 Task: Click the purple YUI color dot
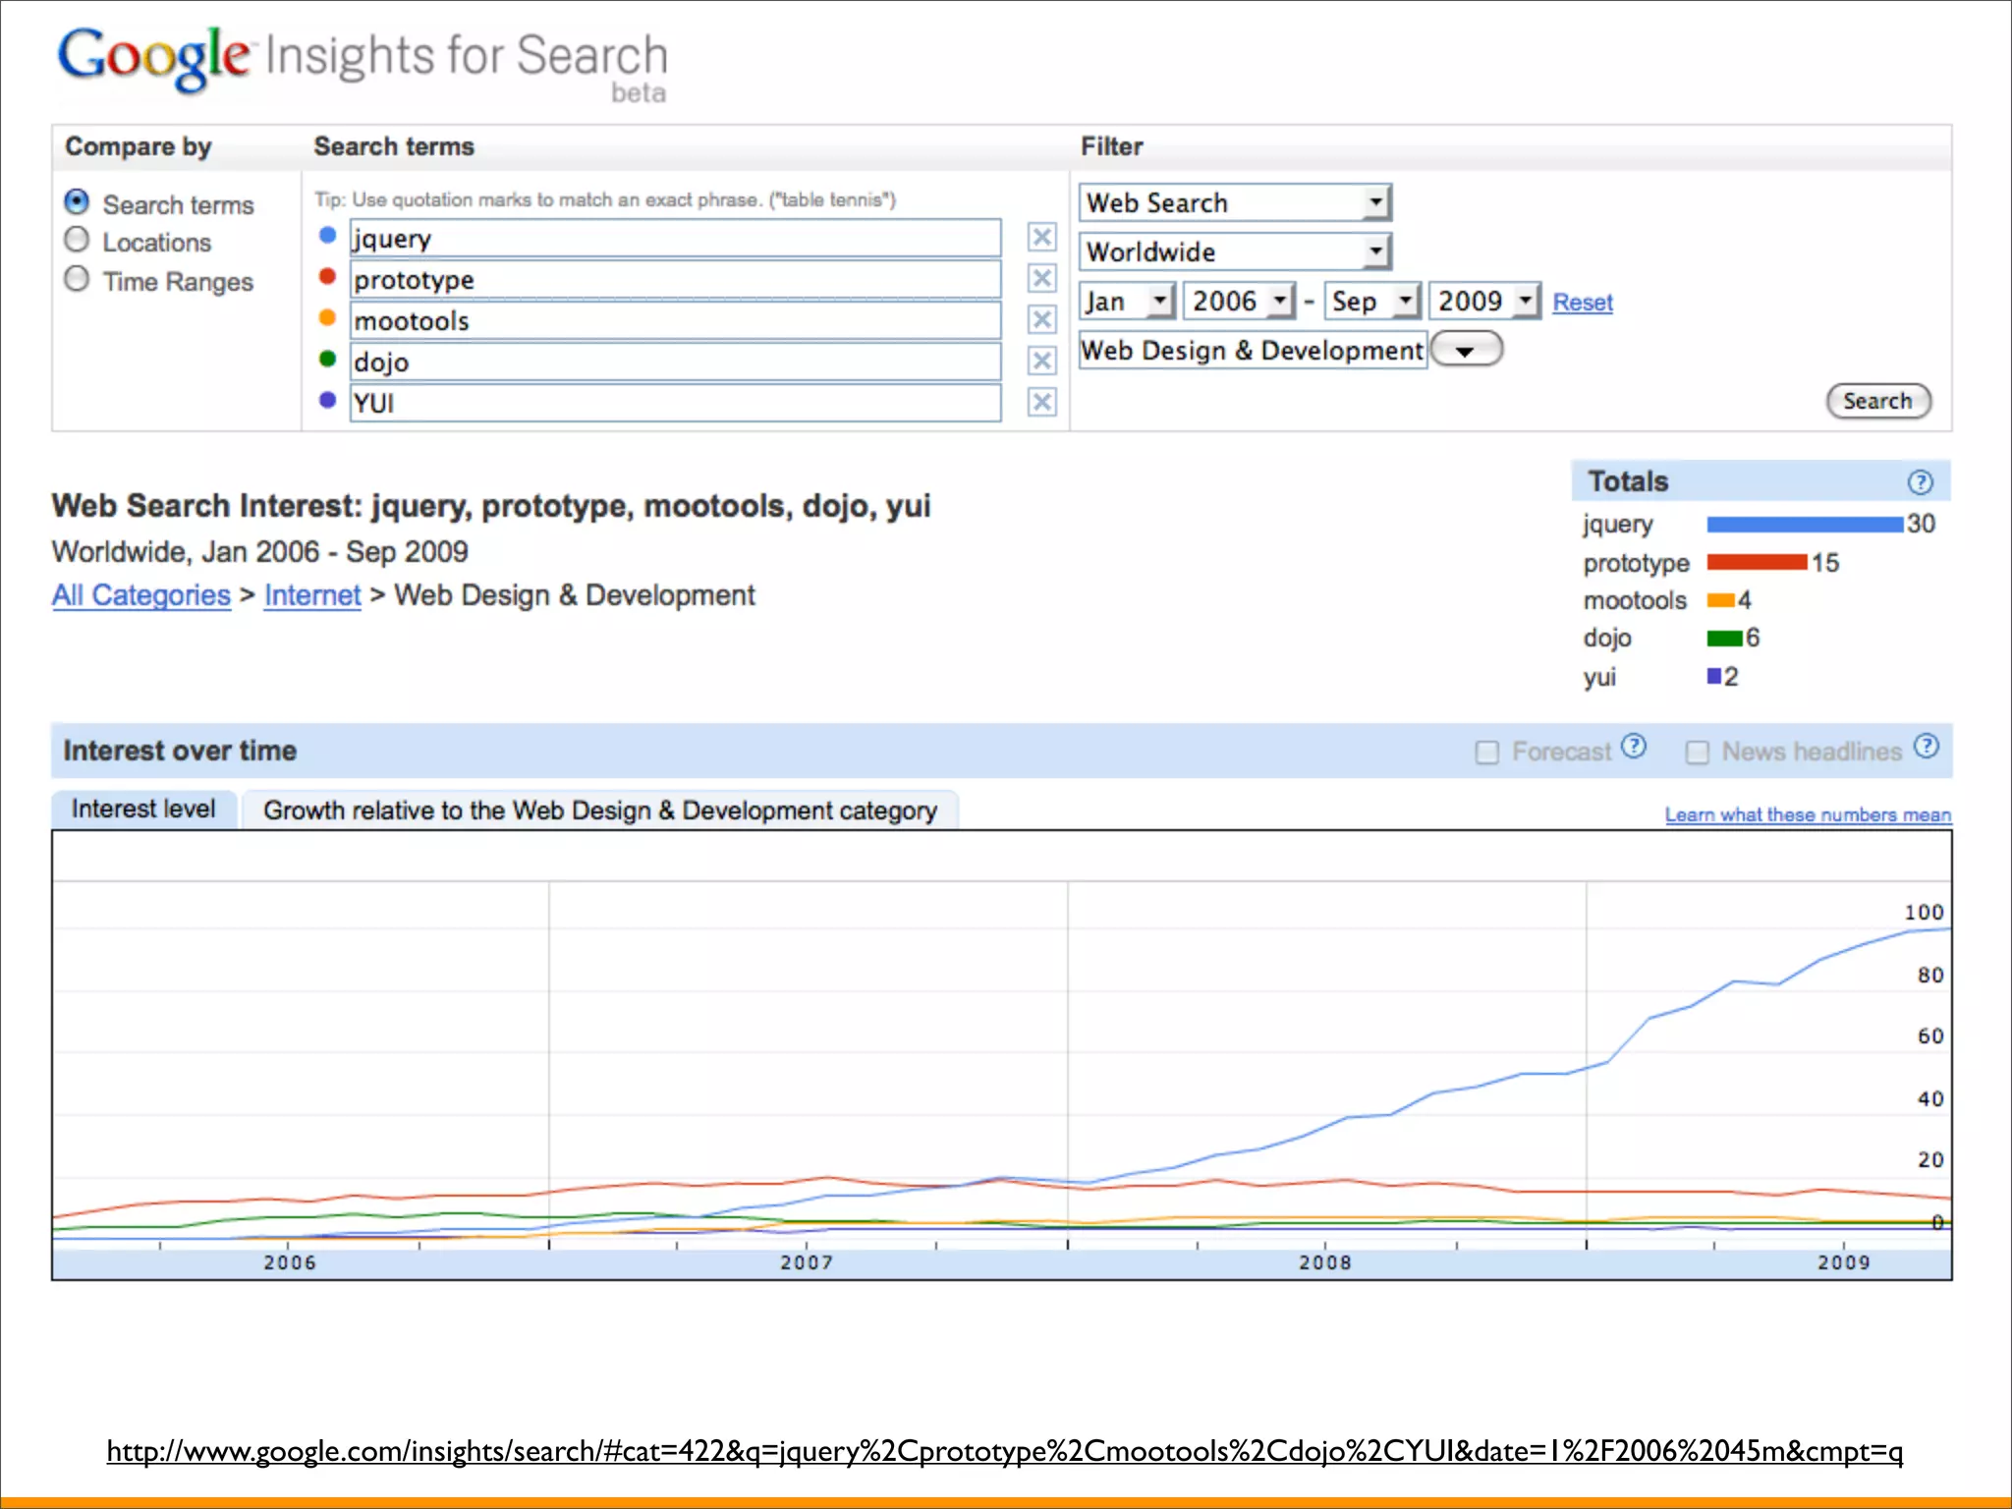(328, 401)
